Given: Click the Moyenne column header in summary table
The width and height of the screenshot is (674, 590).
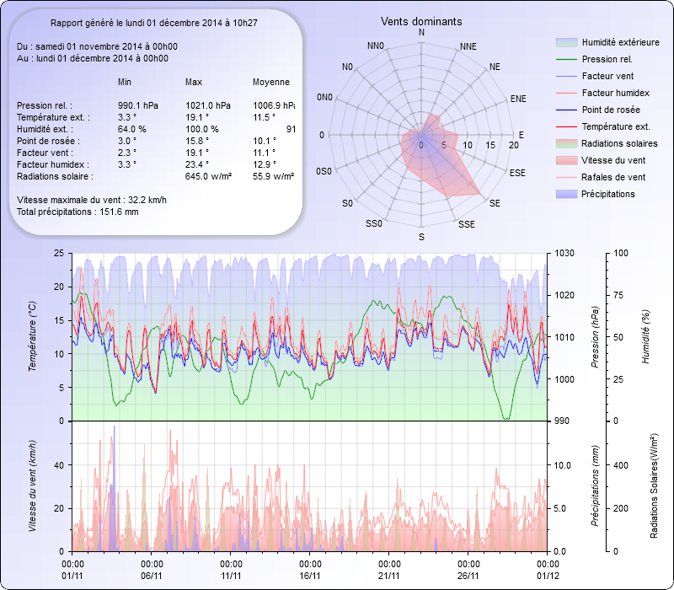Looking at the screenshot, I should click(270, 82).
